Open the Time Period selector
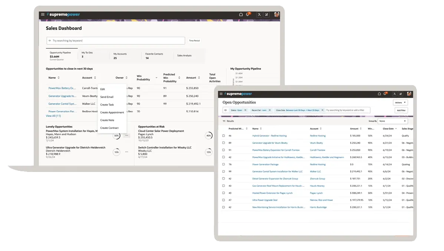 click(194, 41)
